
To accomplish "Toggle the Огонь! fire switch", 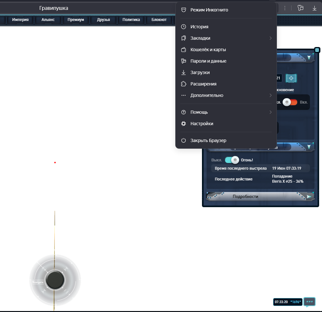I will click(x=232, y=160).
